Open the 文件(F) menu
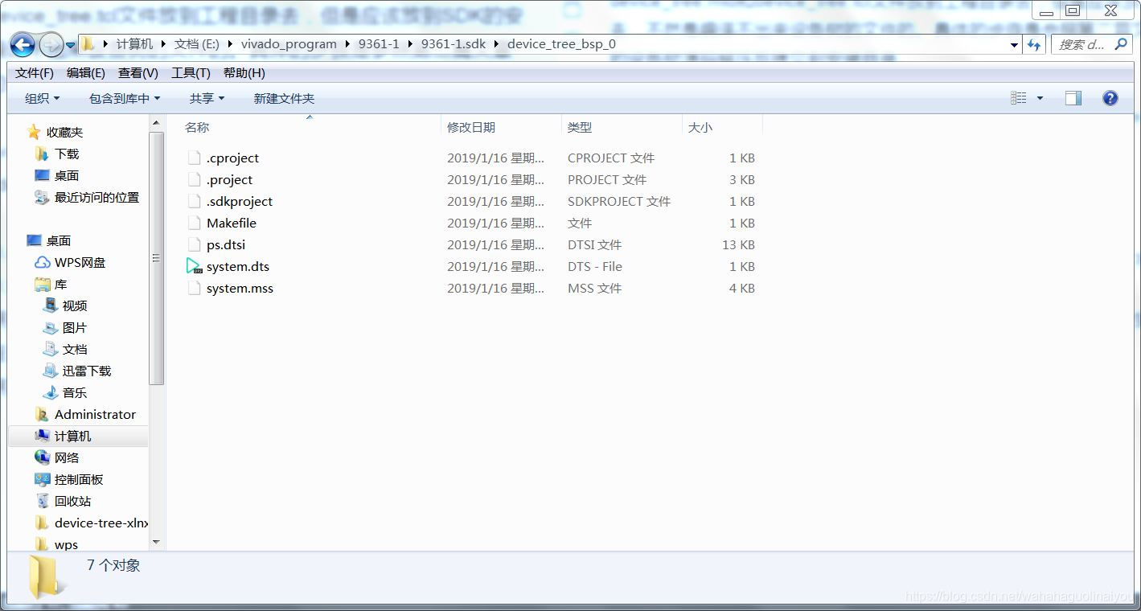The width and height of the screenshot is (1141, 611). pyautogui.click(x=35, y=73)
